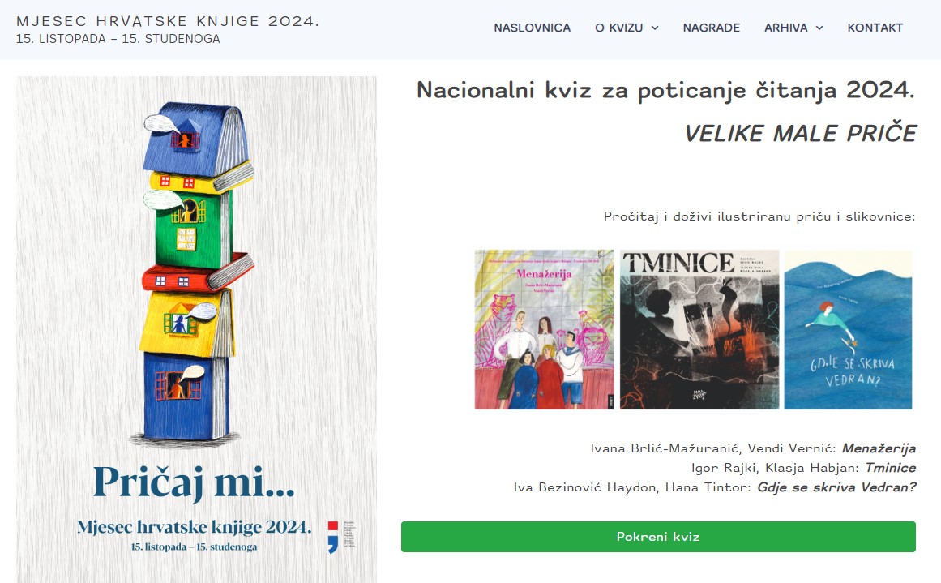Image resolution: width=941 pixels, height=583 pixels.
Task: Open the Naslovnica menu item
Action: (532, 28)
